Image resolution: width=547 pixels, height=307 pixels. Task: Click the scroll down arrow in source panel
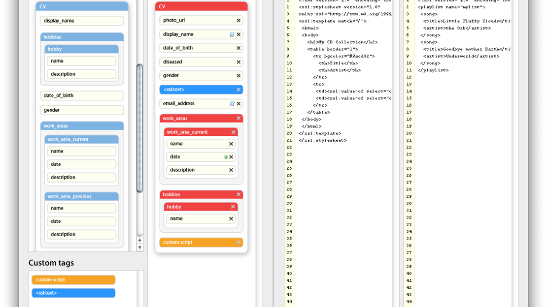(x=139, y=247)
